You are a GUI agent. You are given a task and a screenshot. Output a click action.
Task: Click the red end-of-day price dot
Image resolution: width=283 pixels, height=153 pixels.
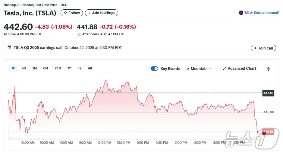pos(257,132)
